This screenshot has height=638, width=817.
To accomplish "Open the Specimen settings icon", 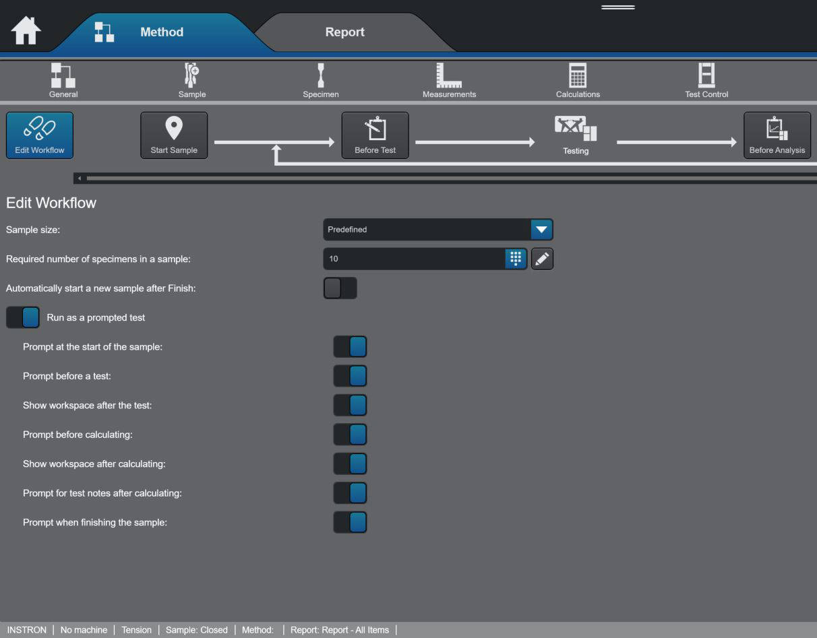I will [x=321, y=79].
